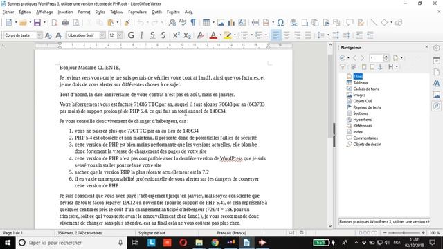Viewport: 443px width, 249px height.
Task: Open the Fichier menu
Action: click(x=8, y=12)
